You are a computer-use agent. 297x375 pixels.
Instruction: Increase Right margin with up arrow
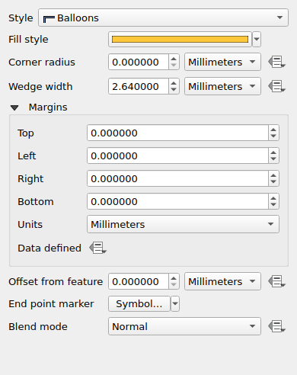[x=273, y=175]
